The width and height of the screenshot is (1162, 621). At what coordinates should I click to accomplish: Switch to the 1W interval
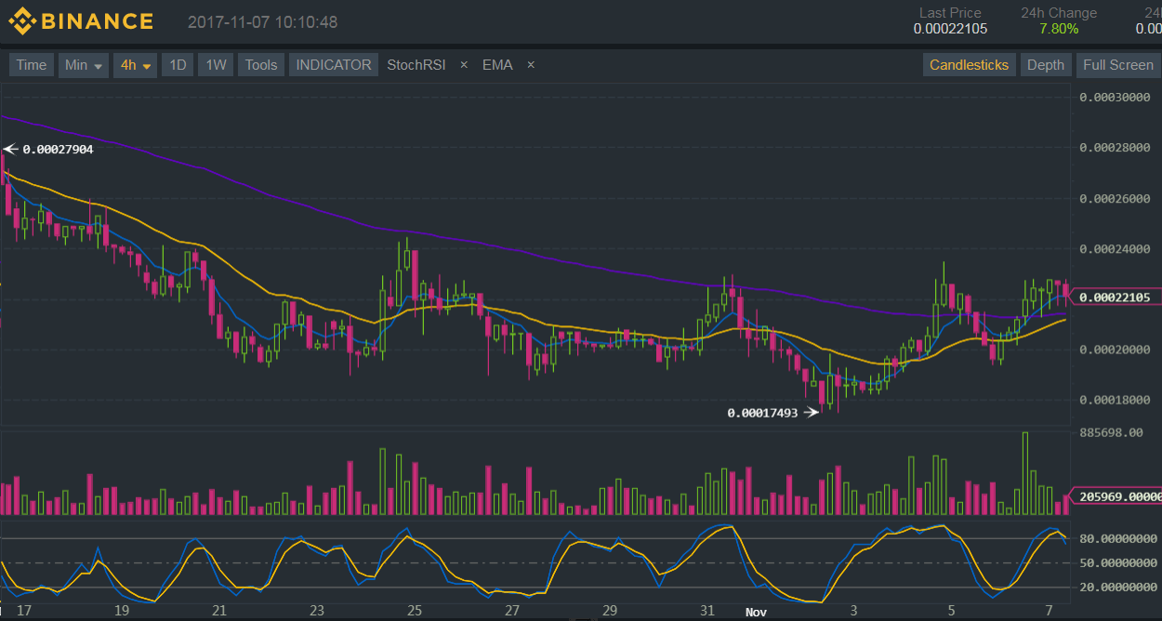pyautogui.click(x=216, y=65)
